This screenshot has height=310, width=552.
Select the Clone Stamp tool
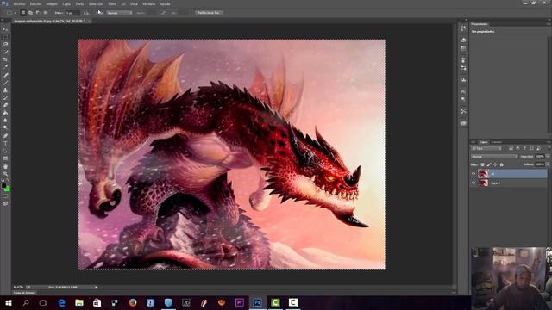[5, 90]
